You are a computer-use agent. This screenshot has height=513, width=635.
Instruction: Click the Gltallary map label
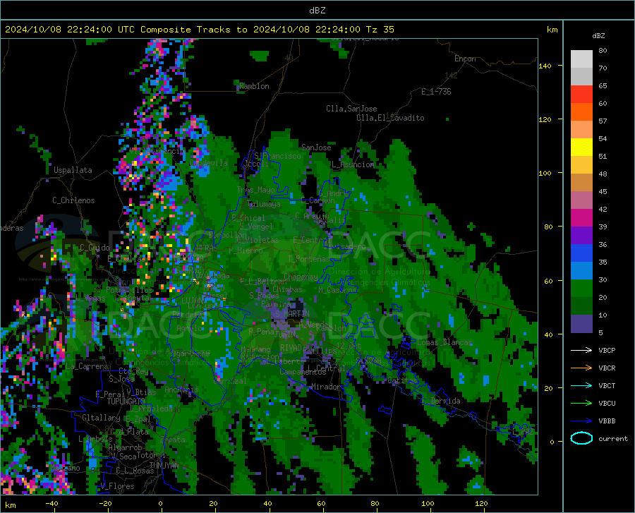(101, 418)
